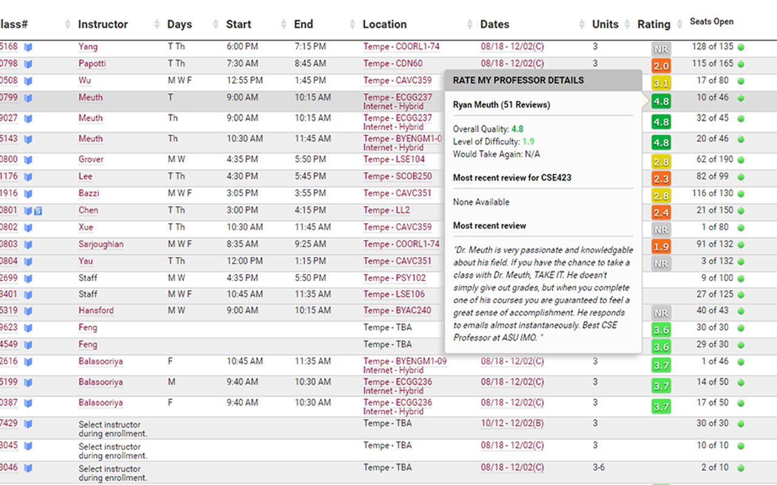Click the book icon in Papotti's row
This screenshot has height=485, width=777.
pos(28,64)
